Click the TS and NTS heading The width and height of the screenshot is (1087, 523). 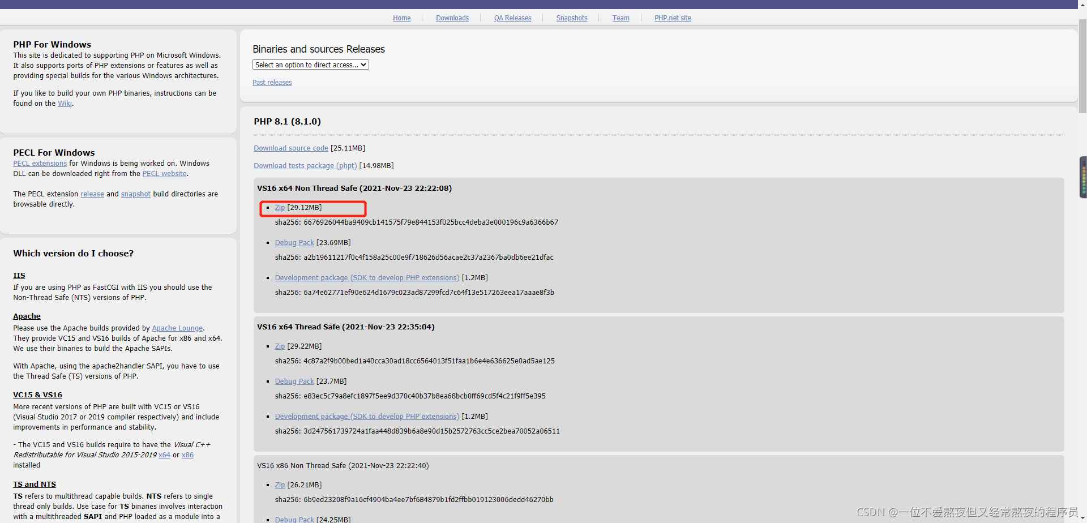tap(34, 485)
